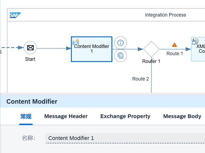
Task: Select the Start message event envelope
Action: point(30,48)
